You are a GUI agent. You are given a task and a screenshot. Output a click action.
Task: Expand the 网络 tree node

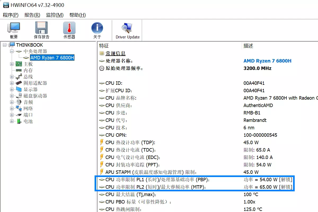click(12, 109)
